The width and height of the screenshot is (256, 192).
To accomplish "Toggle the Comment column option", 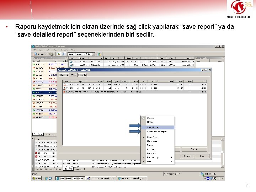I will pyautogui.click(x=158, y=153).
